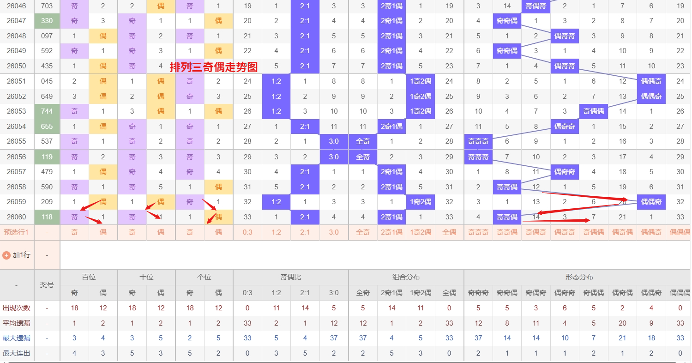Click the plus icon beside 加1行
Viewport: 692px width, 363px height.
pyautogui.click(x=6, y=255)
